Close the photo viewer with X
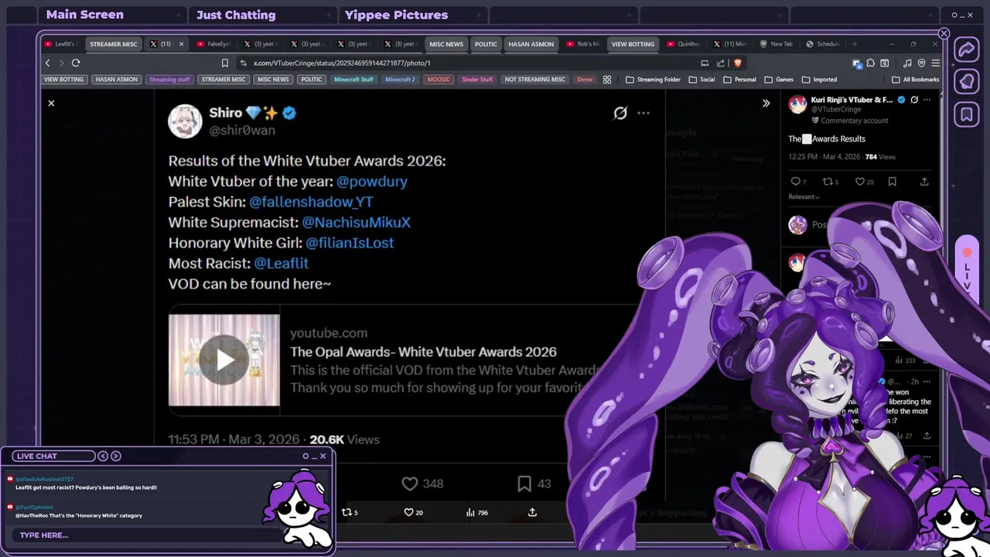 point(51,103)
